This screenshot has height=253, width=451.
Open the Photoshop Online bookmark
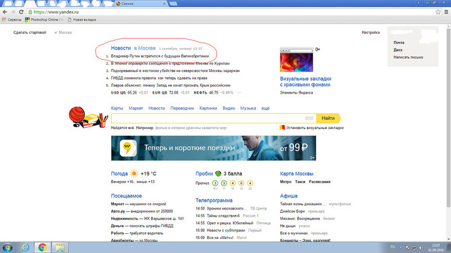[44, 20]
